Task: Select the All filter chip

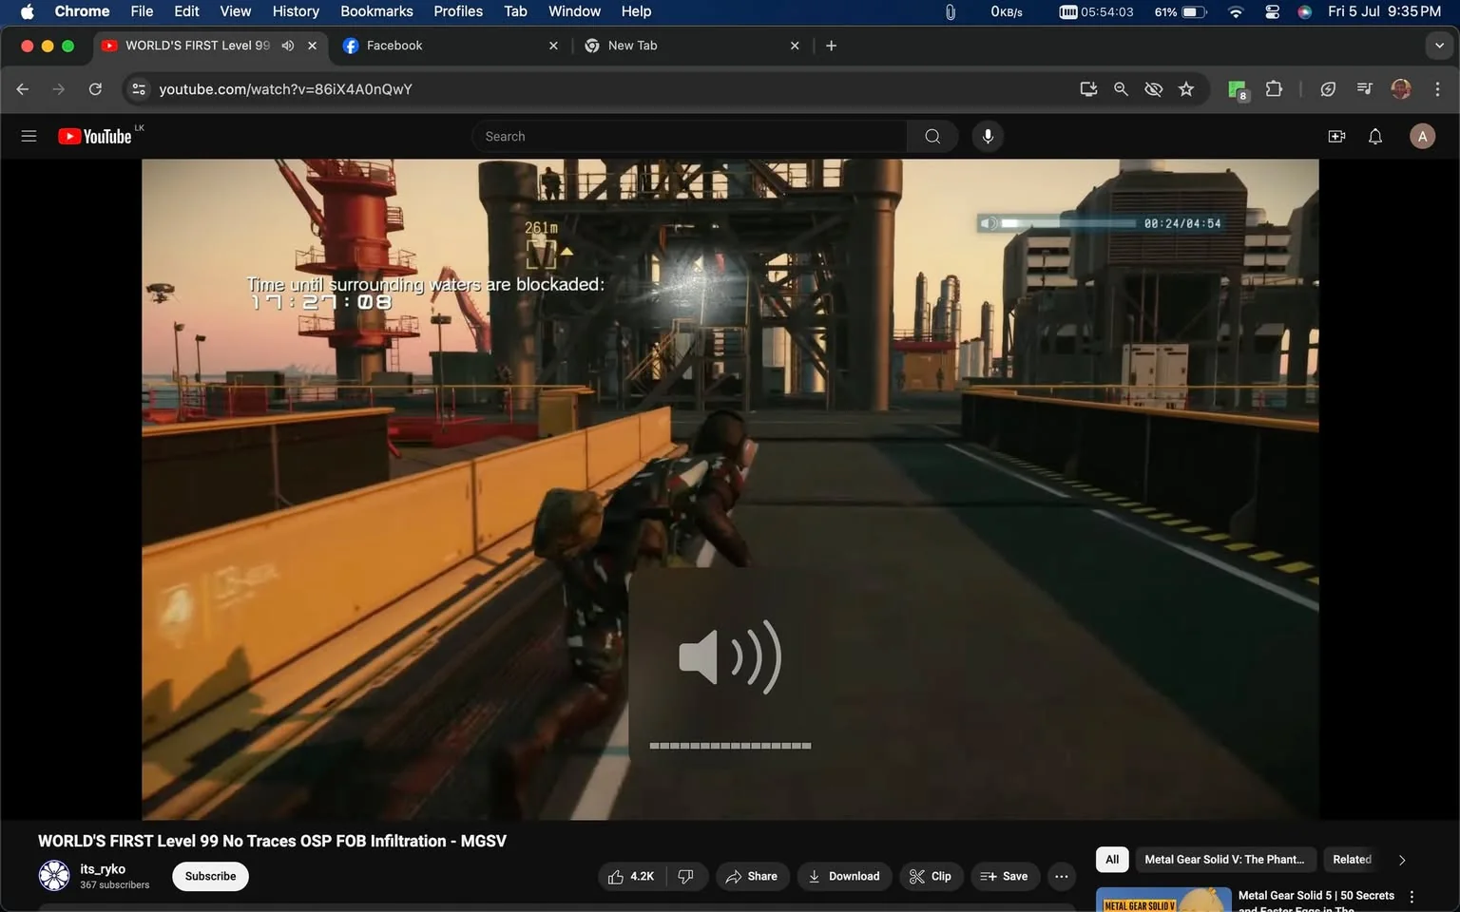Action: (x=1111, y=859)
